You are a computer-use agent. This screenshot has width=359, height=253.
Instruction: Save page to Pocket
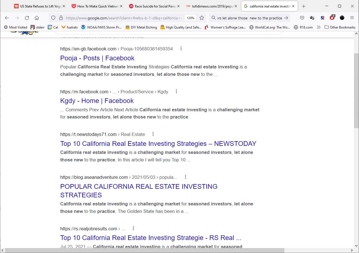click(302, 18)
